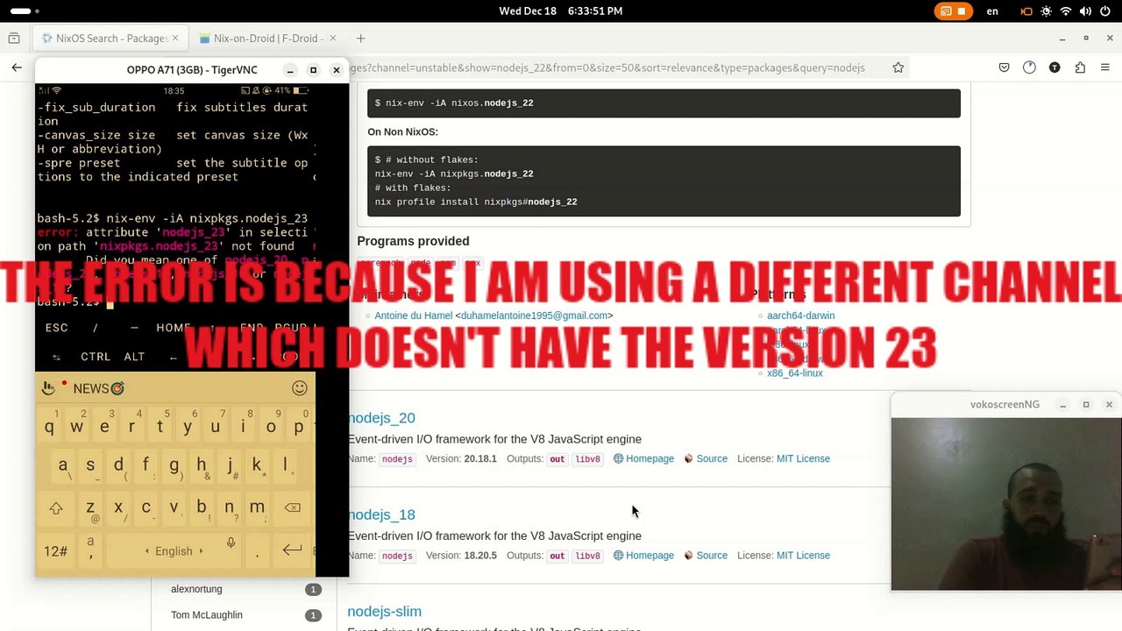Filter by maintainer alexnortung
The width and height of the screenshot is (1122, 631).
coord(196,589)
